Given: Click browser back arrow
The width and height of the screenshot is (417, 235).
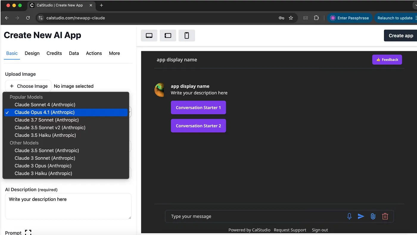Looking at the screenshot, I should coord(7,18).
